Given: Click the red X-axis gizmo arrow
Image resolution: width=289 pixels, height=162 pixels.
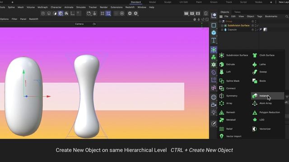Looking at the screenshot, I should tap(48, 96).
